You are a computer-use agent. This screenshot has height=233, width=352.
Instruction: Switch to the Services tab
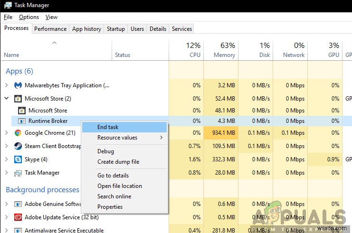pyautogui.click(x=182, y=29)
